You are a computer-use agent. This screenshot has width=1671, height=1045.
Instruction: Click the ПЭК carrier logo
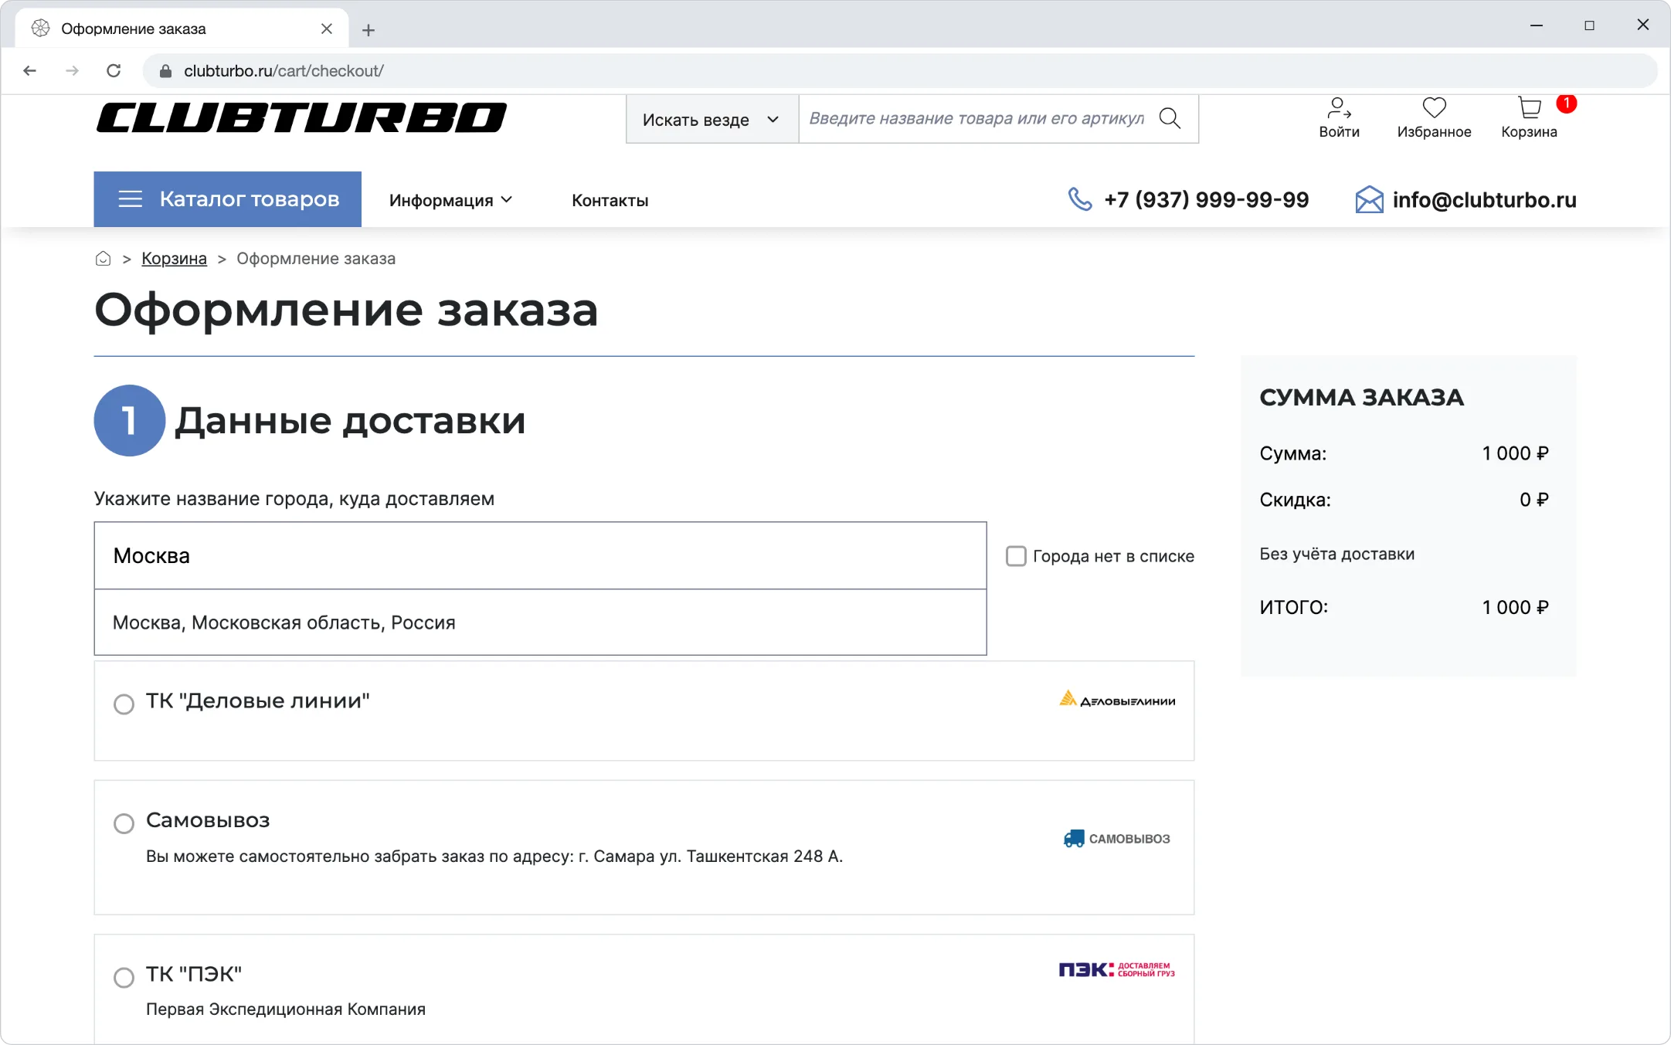point(1117,970)
